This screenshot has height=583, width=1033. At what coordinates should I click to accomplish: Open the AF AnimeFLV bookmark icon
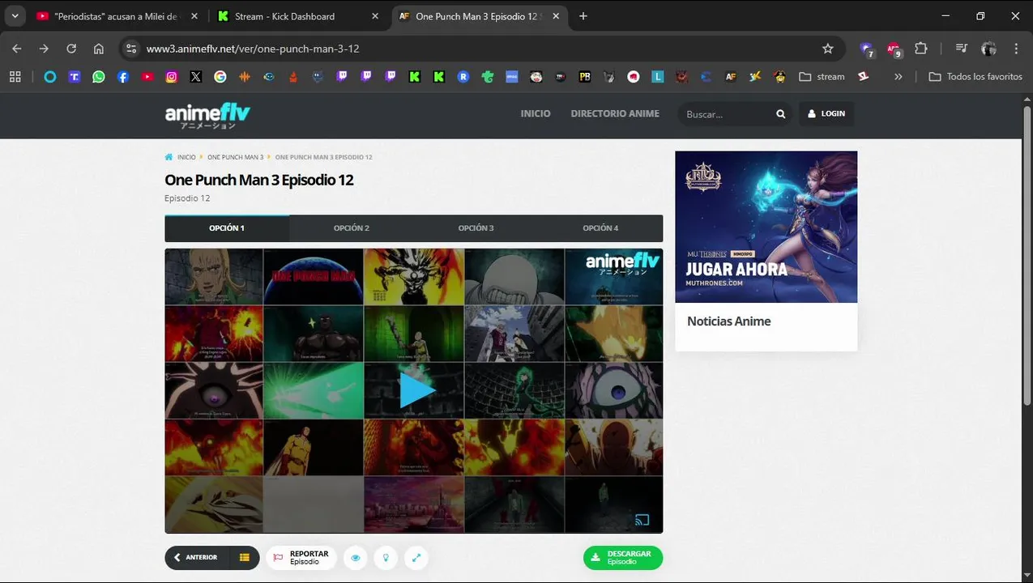731,77
